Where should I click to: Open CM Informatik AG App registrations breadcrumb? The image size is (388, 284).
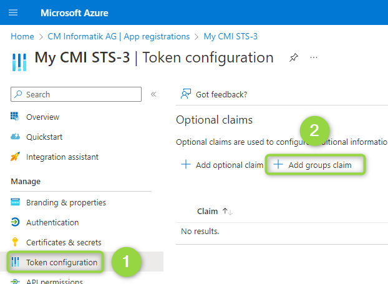click(119, 36)
